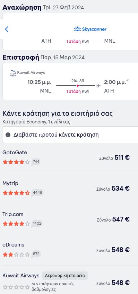
Task: Open the return flight MNL to ATH card
Action: pos(70,81)
